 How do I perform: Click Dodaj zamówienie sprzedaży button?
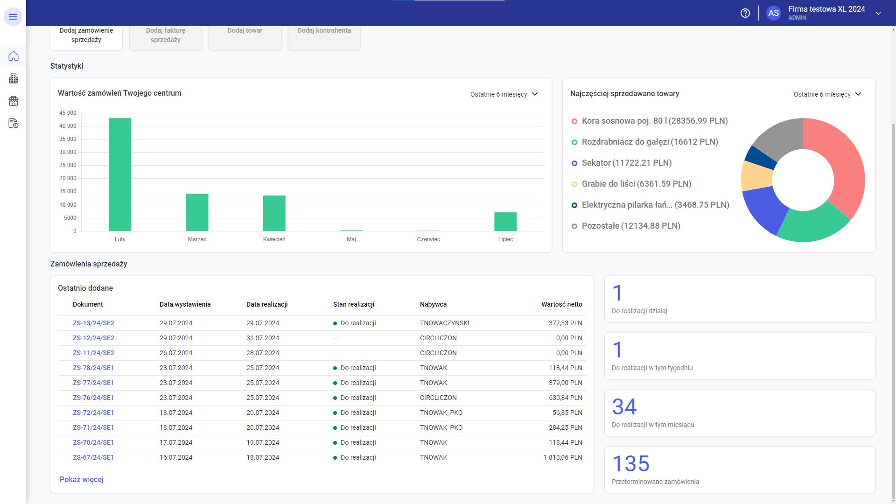click(x=86, y=37)
